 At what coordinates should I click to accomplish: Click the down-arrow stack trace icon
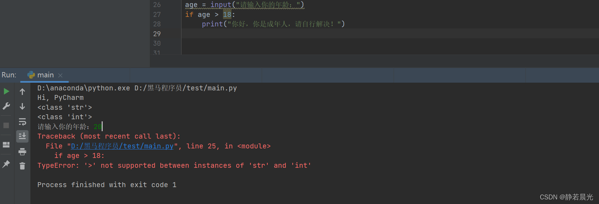(22, 106)
